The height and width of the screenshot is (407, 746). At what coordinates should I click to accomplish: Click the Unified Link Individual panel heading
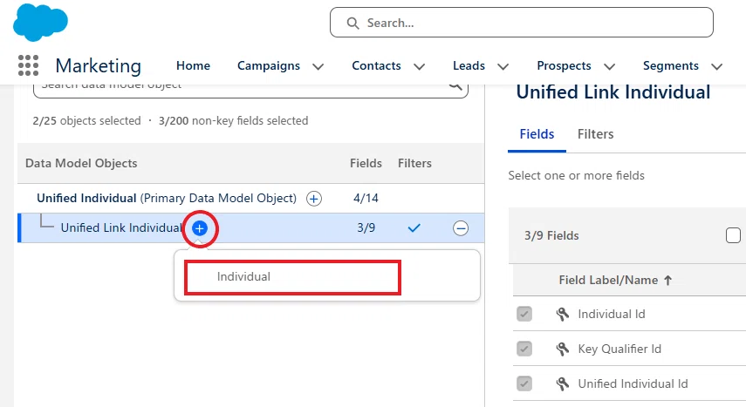613,92
